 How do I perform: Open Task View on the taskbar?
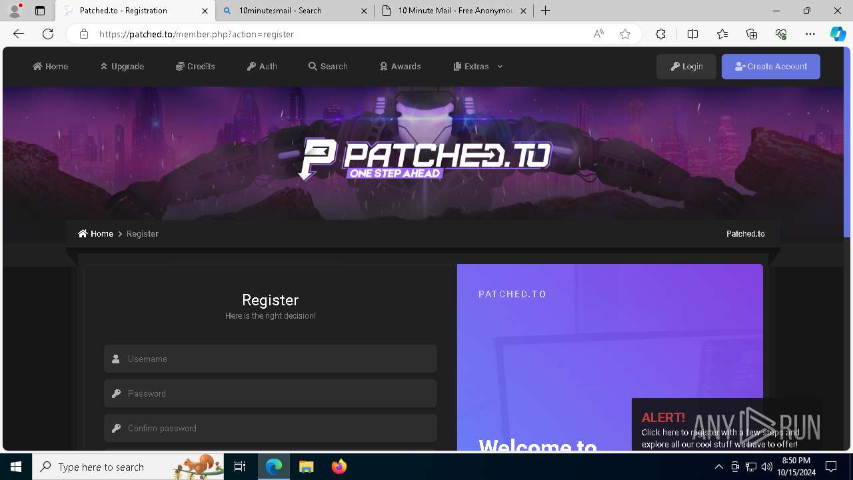point(240,467)
